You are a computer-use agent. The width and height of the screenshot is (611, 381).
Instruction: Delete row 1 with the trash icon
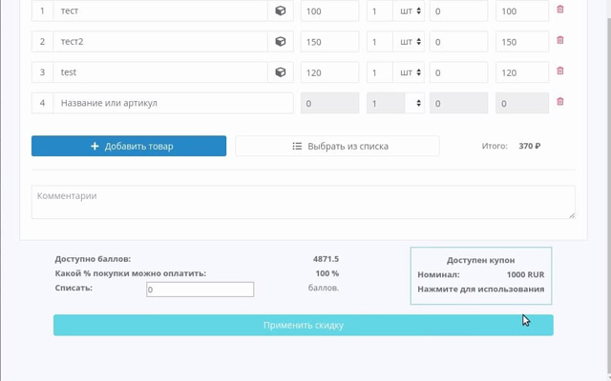tap(560, 10)
